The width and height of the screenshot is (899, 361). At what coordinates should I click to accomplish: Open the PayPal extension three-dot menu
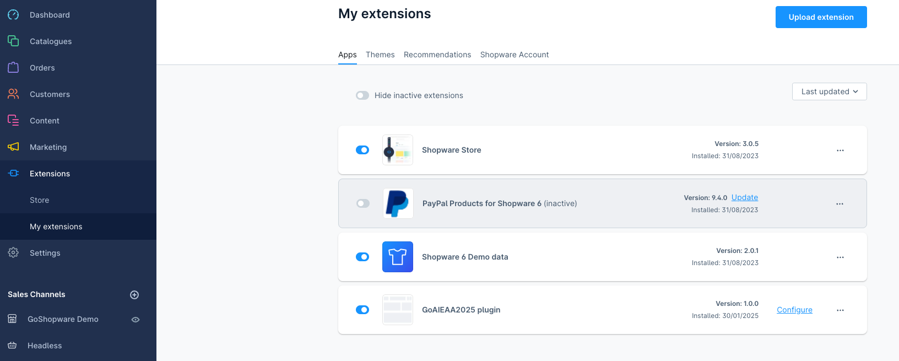click(x=840, y=204)
